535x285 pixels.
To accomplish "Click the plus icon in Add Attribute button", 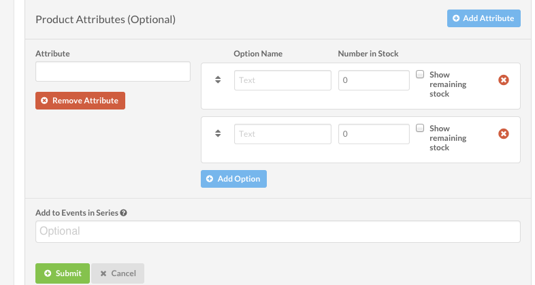I will click(x=456, y=18).
